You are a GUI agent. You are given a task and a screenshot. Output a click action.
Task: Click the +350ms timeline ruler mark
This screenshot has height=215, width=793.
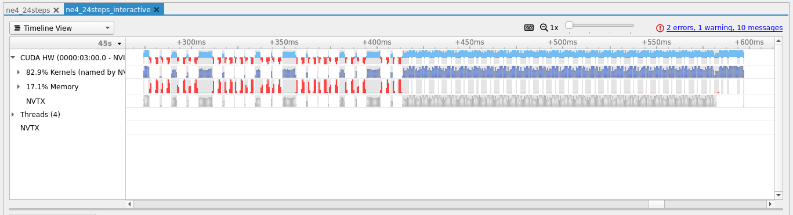(x=284, y=42)
